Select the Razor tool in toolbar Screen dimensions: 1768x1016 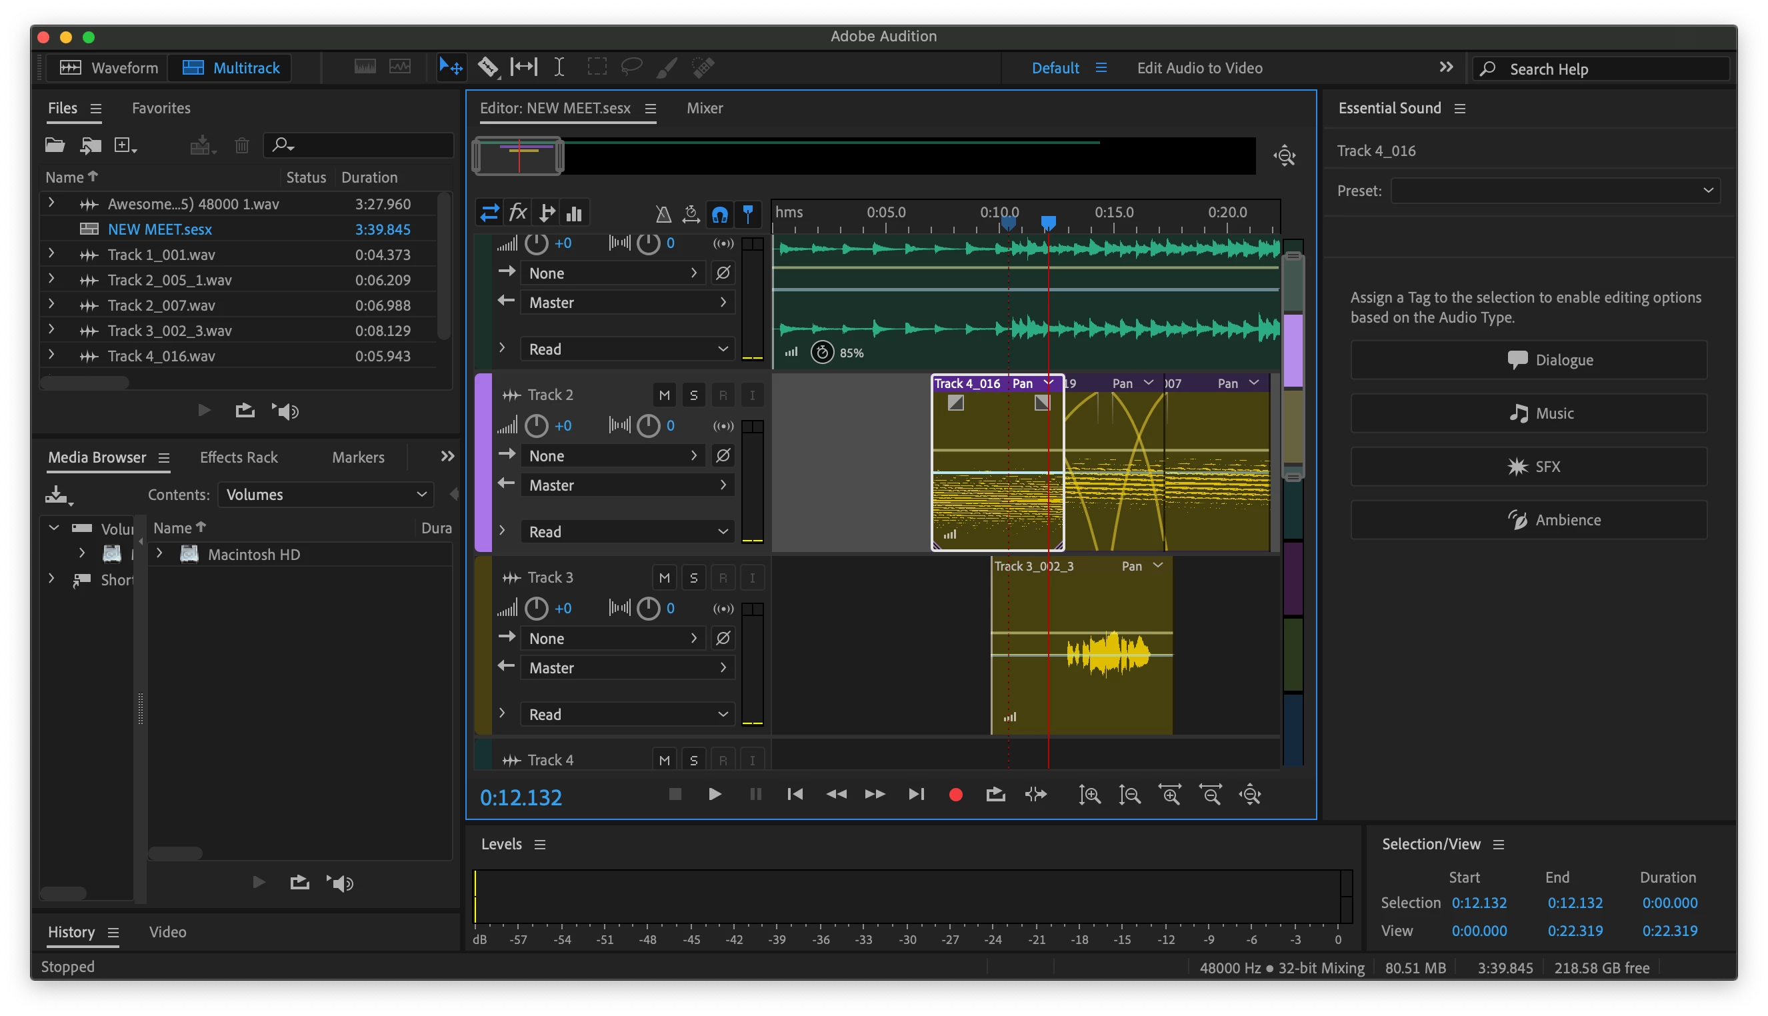coord(488,67)
